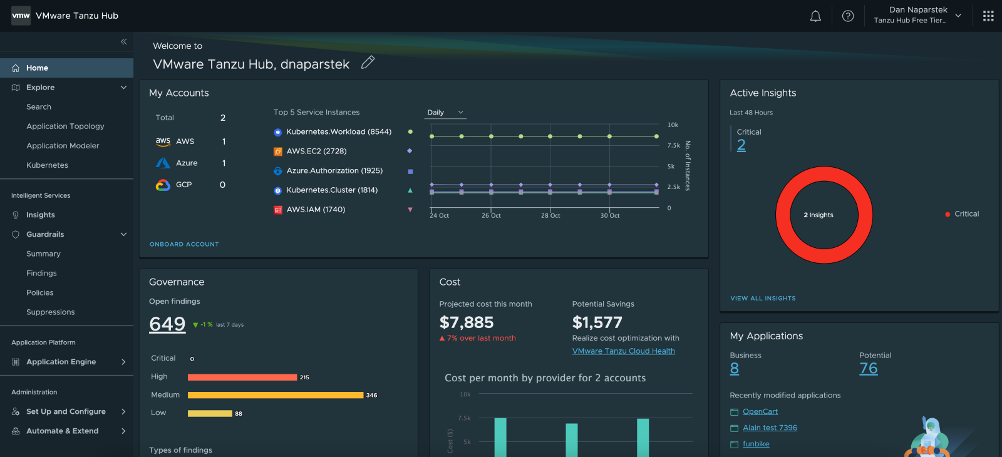Toggle AWS.IAM pink triangle legend marker
This screenshot has width=1002, height=457.
click(x=410, y=210)
